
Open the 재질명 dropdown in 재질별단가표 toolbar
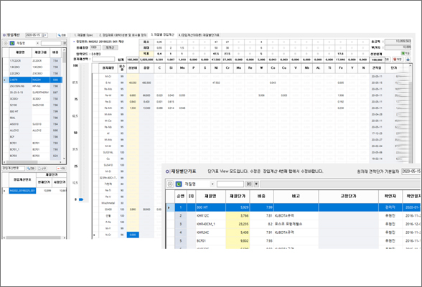(x=212, y=184)
